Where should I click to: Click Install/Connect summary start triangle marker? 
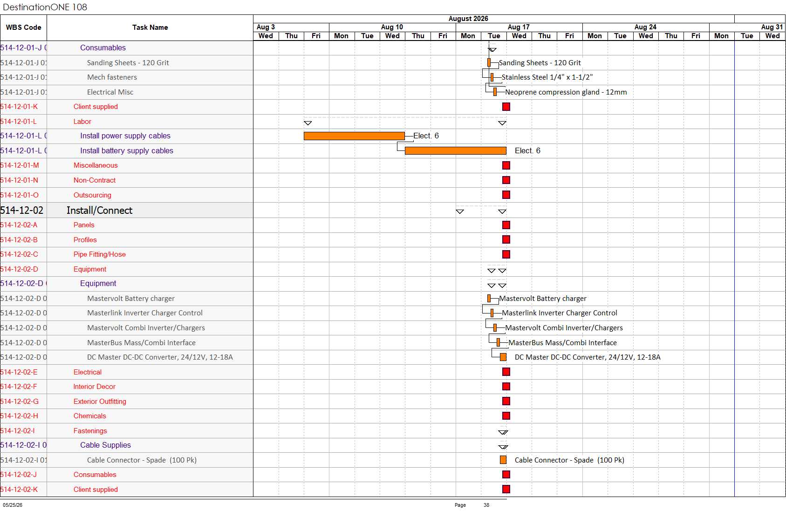[460, 211]
